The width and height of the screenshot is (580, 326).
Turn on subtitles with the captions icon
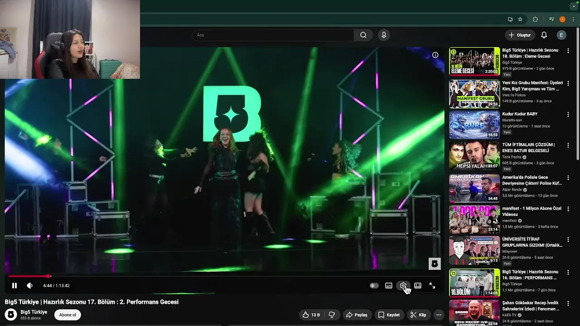point(389,286)
